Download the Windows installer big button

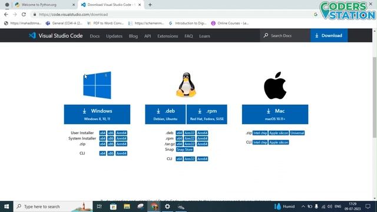tap(97, 114)
